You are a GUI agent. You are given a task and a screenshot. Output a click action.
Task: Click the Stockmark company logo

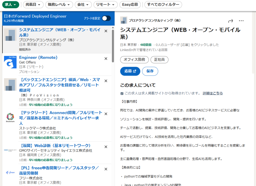point(10,118)
